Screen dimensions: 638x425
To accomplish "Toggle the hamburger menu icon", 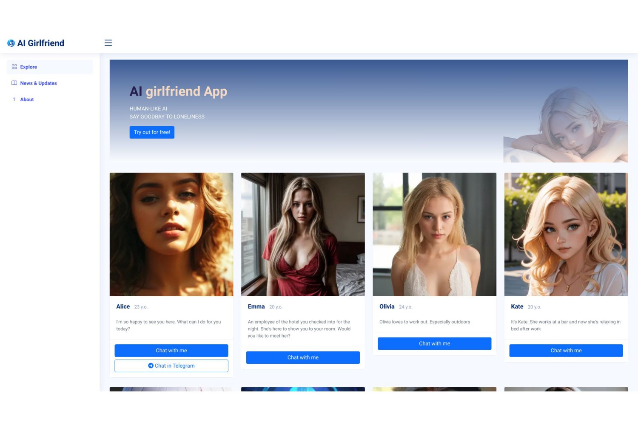I will click(108, 42).
